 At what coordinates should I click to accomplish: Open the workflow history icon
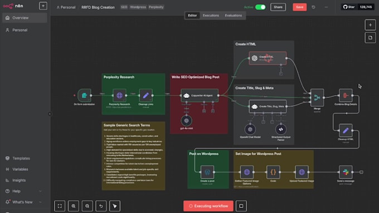(313, 7)
